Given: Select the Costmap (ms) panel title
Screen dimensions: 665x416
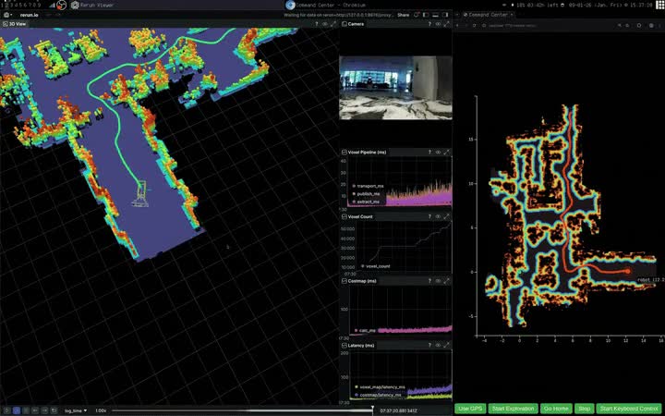Looking at the screenshot, I should point(358,281).
